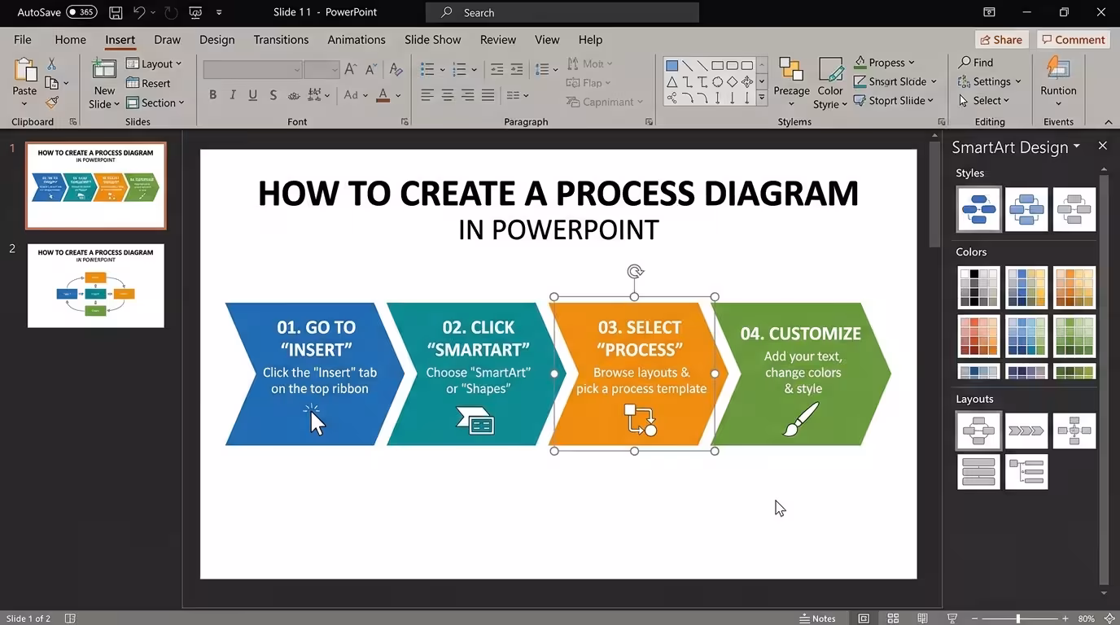Select slide 2 thumbnail
This screenshot has height=625, width=1120.
click(95, 286)
